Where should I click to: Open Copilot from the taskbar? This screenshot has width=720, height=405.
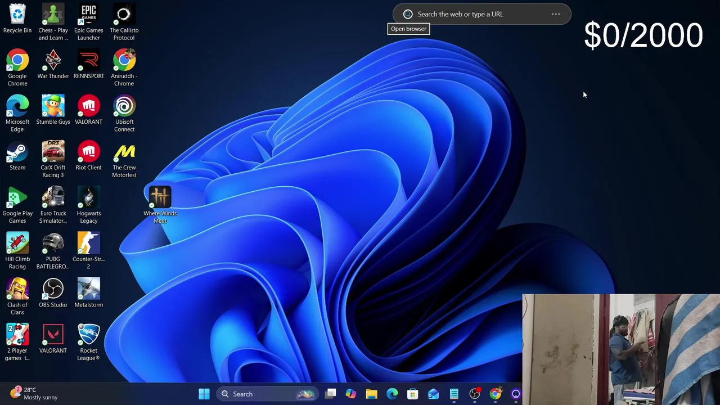tap(351, 394)
